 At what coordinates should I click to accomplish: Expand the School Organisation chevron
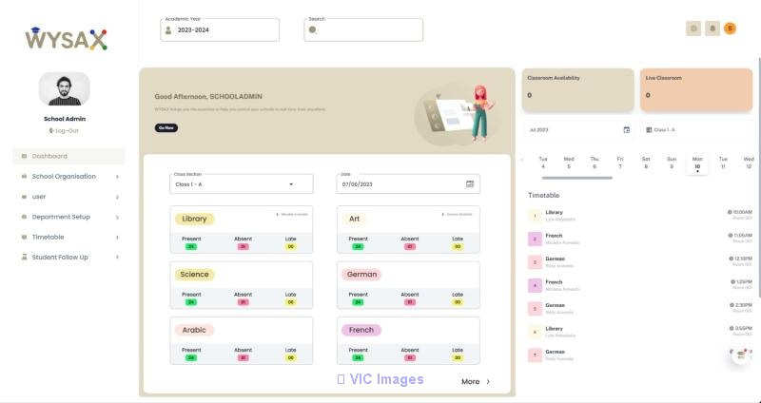(117, 177)
